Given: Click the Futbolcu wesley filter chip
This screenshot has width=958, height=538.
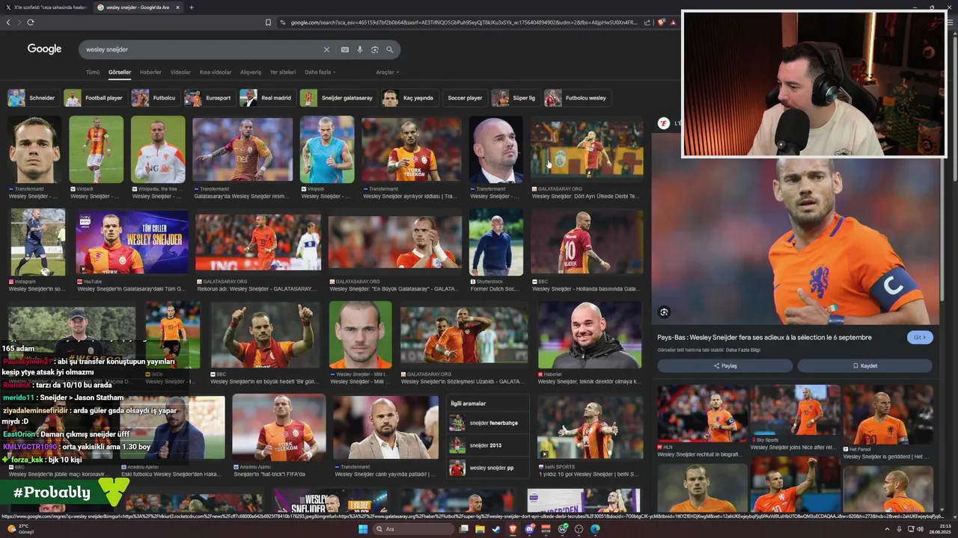Looking at the screenshot, I should click(x=577, y=98).
